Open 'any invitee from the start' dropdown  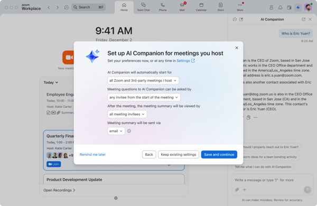(x=144, y=97)
